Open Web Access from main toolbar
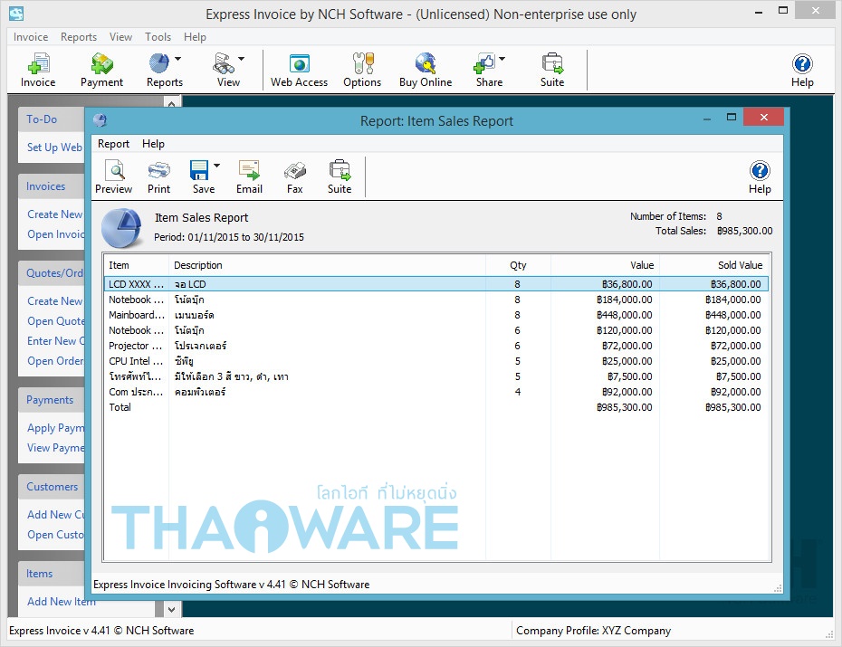Screen dimensions: 842x647 tap(299, 70)
